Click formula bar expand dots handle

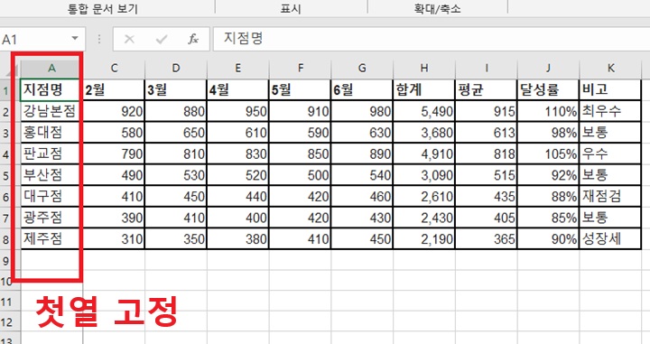point(99,39)
